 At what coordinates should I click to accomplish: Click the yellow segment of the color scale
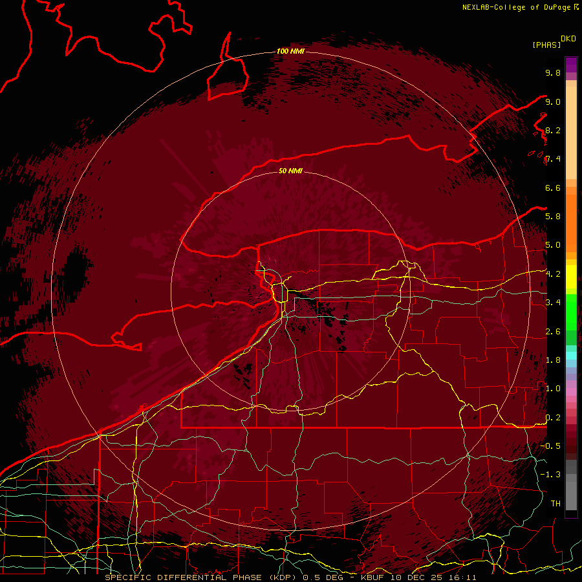[571, 277]
